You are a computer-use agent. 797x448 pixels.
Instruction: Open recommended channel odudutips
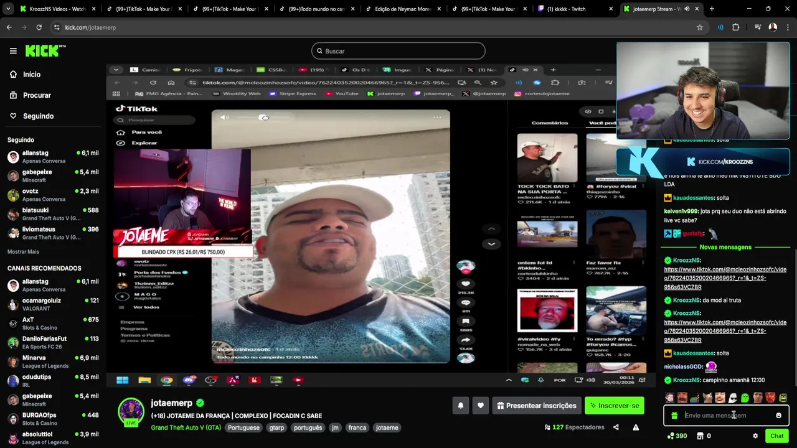click(53, 380)
